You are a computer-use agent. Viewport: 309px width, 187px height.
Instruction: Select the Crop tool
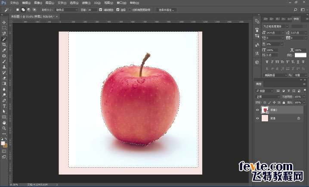pos(4,45)
